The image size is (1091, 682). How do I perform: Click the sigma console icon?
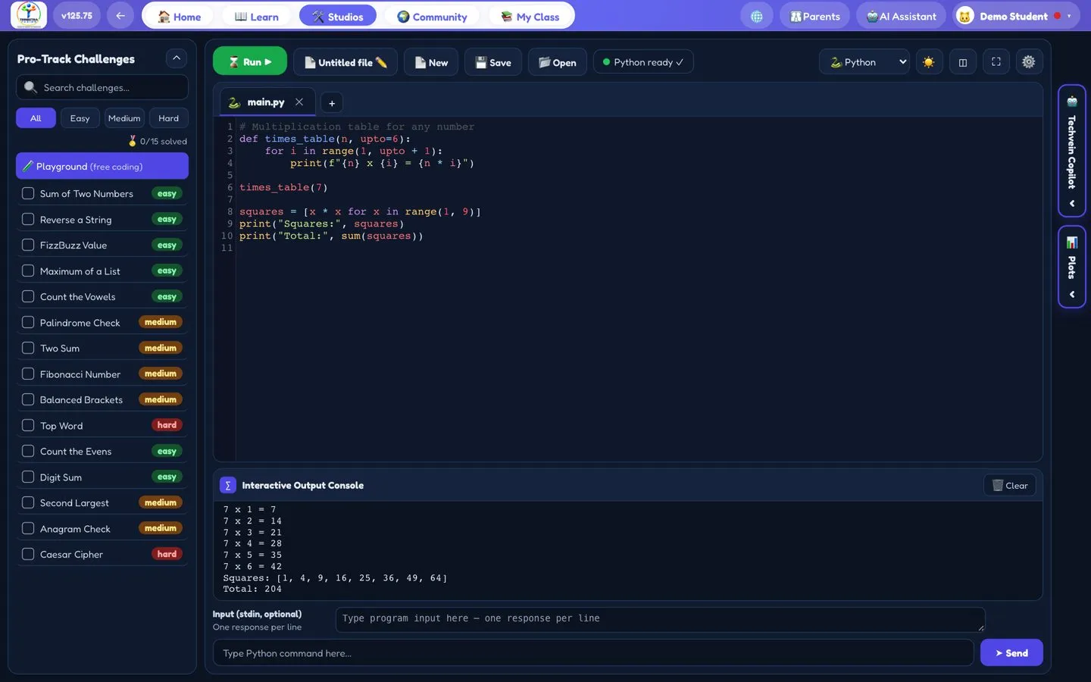pyautogui.click(x=227, y=486)
